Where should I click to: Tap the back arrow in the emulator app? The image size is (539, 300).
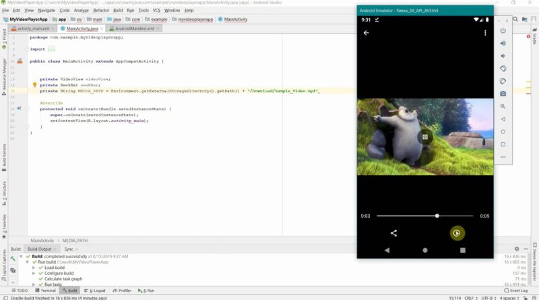click(366, 32)
